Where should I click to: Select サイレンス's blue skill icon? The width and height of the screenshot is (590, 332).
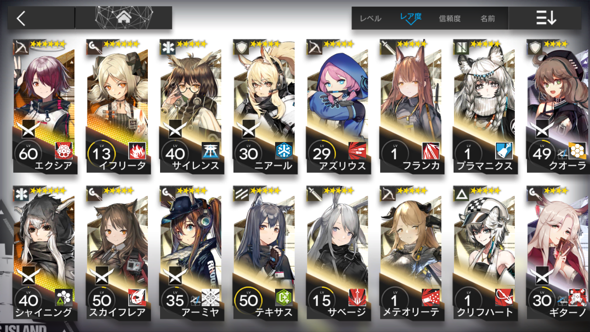tap(210, 151)
